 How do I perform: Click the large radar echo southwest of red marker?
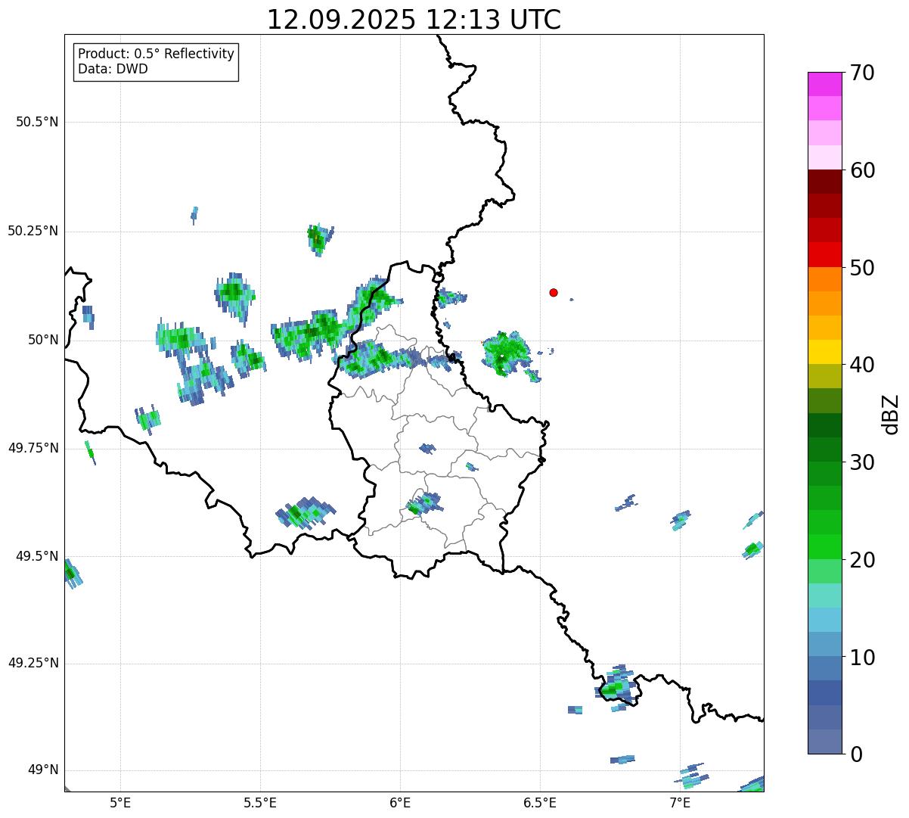(x=505, y=353)
